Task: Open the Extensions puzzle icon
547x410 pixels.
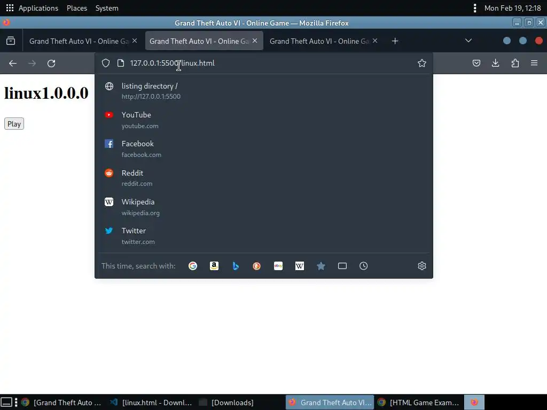Action: click(515, 63)
